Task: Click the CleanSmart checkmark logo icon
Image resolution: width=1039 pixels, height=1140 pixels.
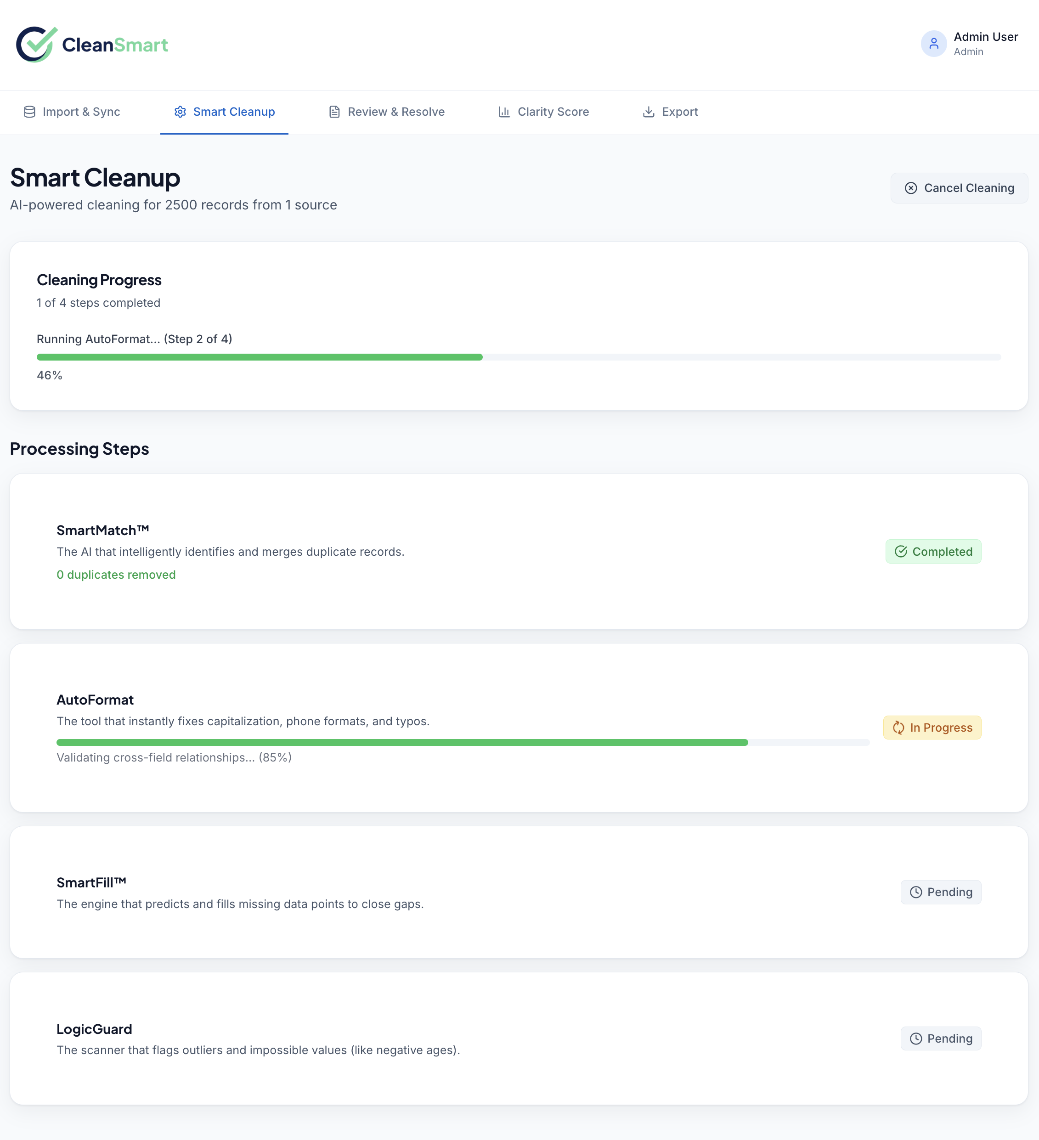Action: click(x=37, y=44)
